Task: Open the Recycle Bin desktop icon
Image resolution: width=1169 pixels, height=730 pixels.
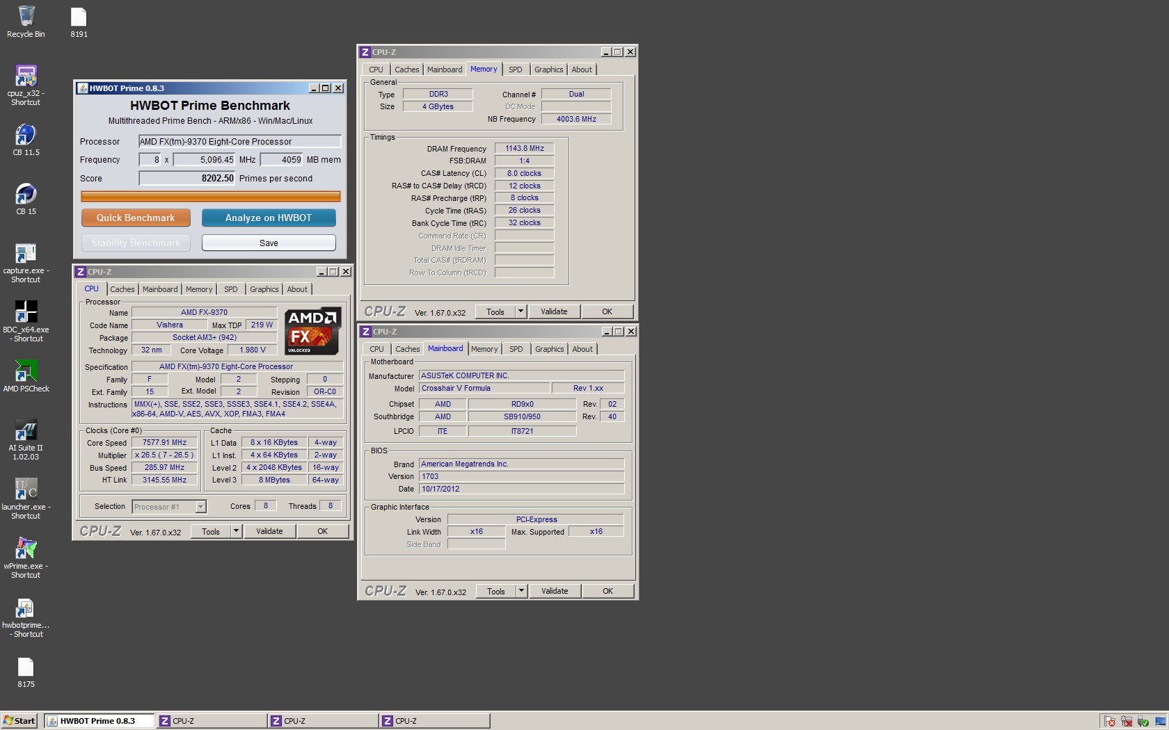Action: click(26, 21)
